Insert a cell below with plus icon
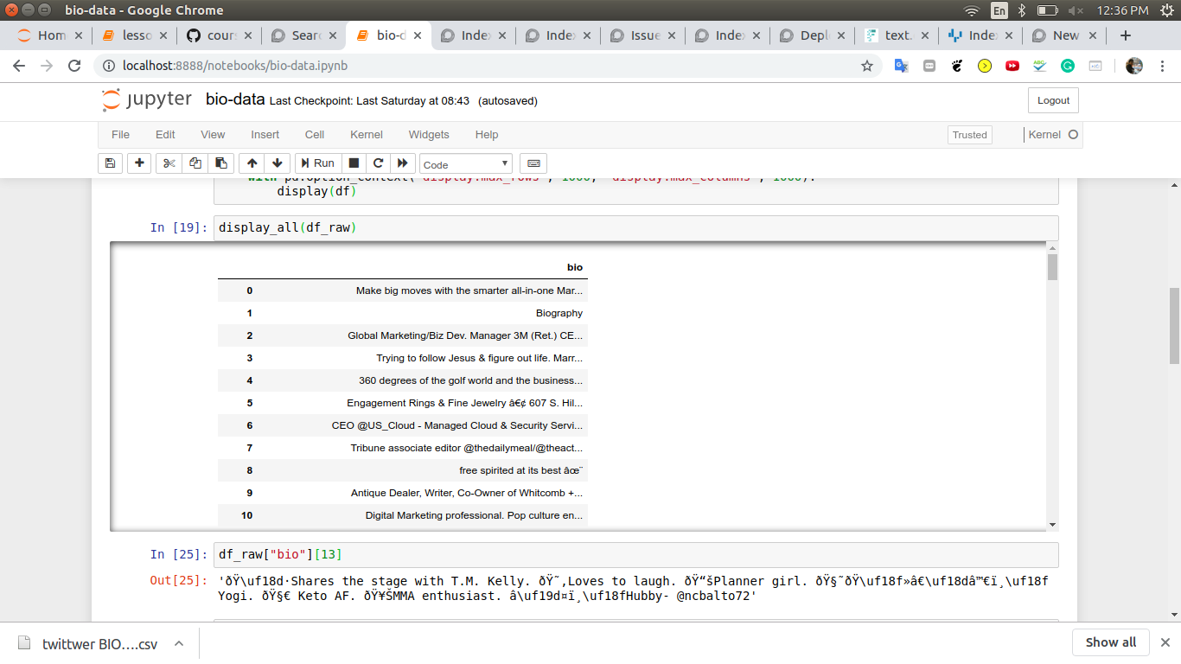This screenshot has width=1181, height=664. (x=139, y=163)
